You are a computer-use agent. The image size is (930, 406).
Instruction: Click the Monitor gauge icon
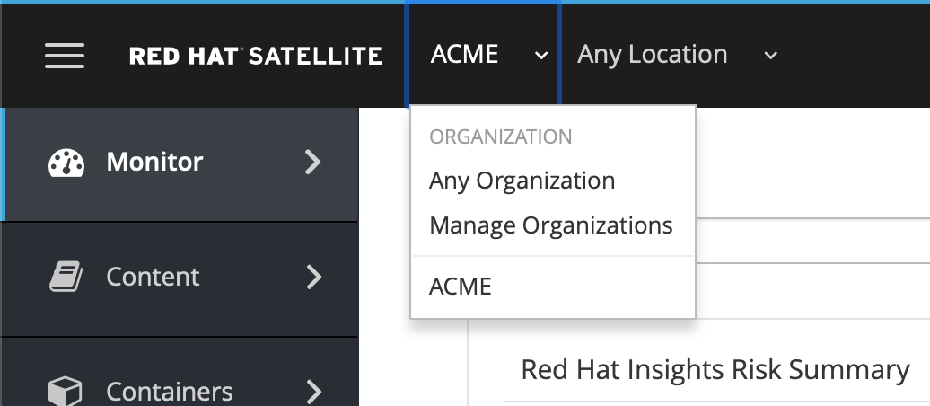(66, 162)
